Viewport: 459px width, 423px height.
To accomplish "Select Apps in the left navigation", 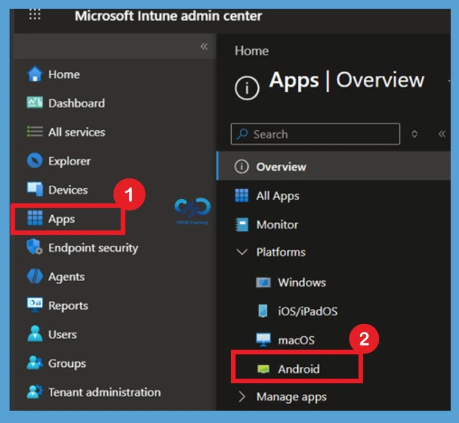I will point(61,219).
